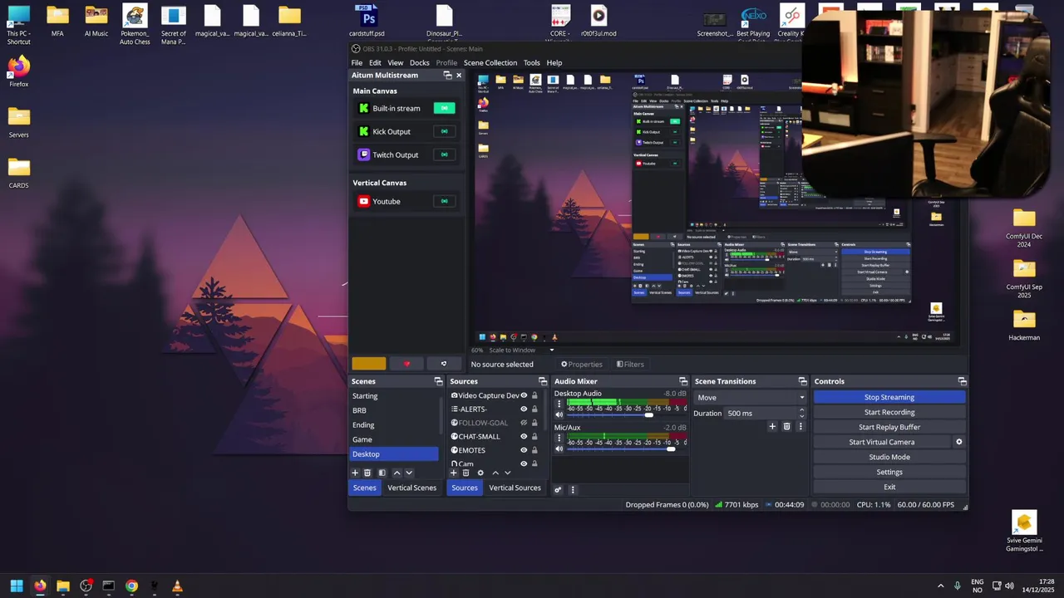Image resolution: width=1064 pixels, height=598 pixels.
Task: Hide the Video Capture Device source
Action: [524, 395]
